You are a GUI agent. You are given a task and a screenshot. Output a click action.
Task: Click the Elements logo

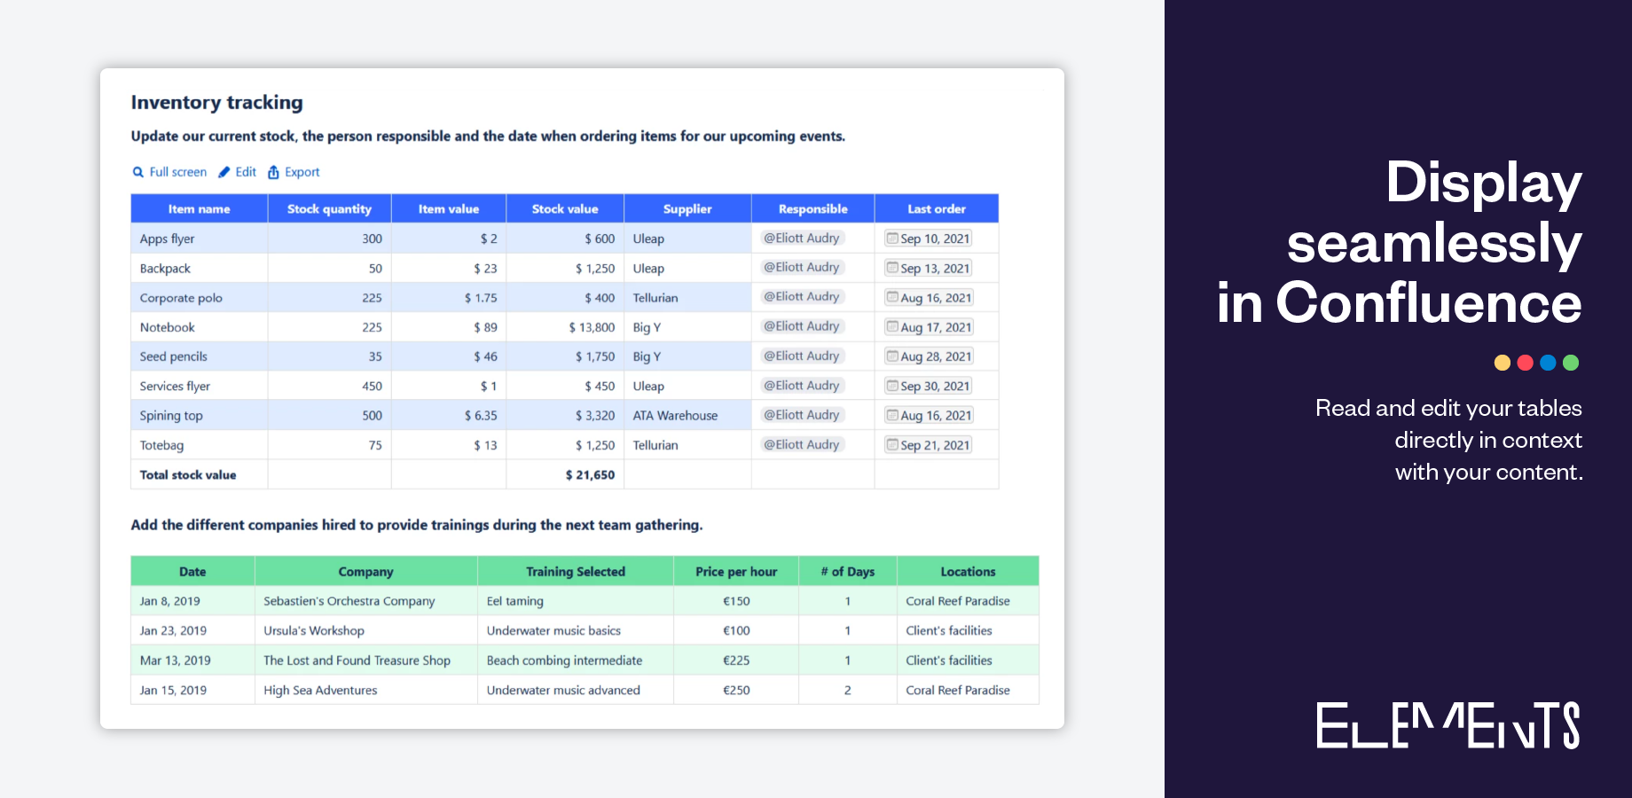coord(1448,725)
